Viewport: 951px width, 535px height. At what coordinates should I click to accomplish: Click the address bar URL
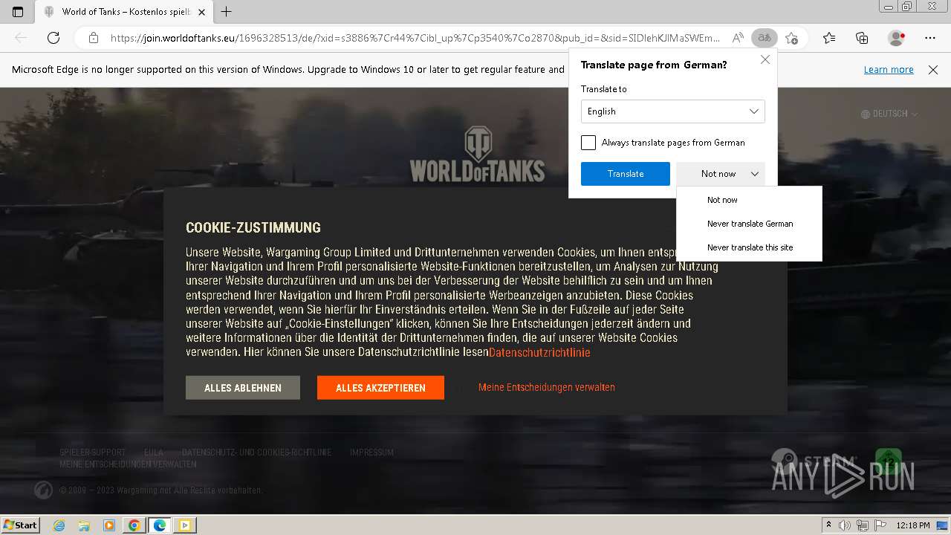(415, 38)
